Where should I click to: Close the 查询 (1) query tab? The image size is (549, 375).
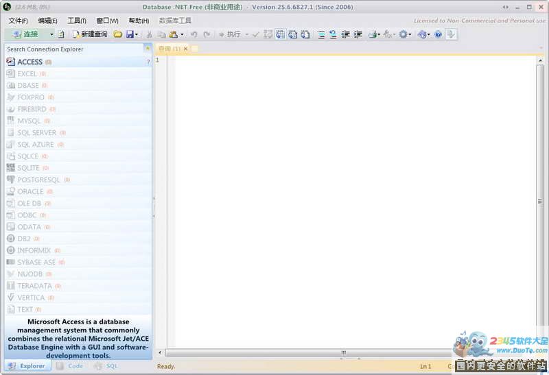[x=185, y=49]
